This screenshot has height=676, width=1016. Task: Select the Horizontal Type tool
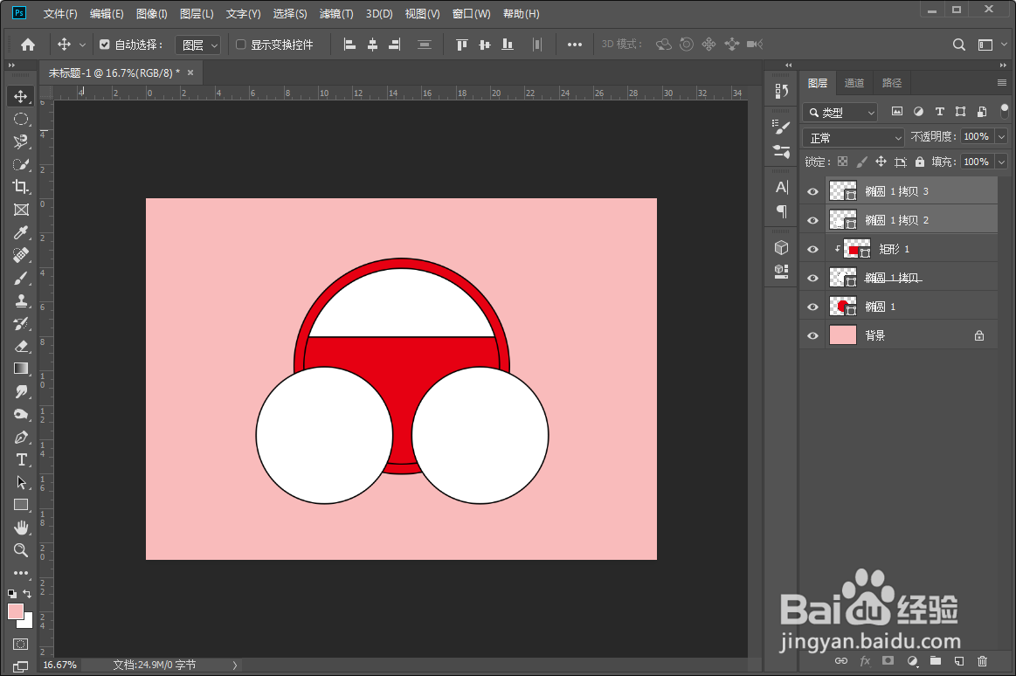tap(21, 459)
